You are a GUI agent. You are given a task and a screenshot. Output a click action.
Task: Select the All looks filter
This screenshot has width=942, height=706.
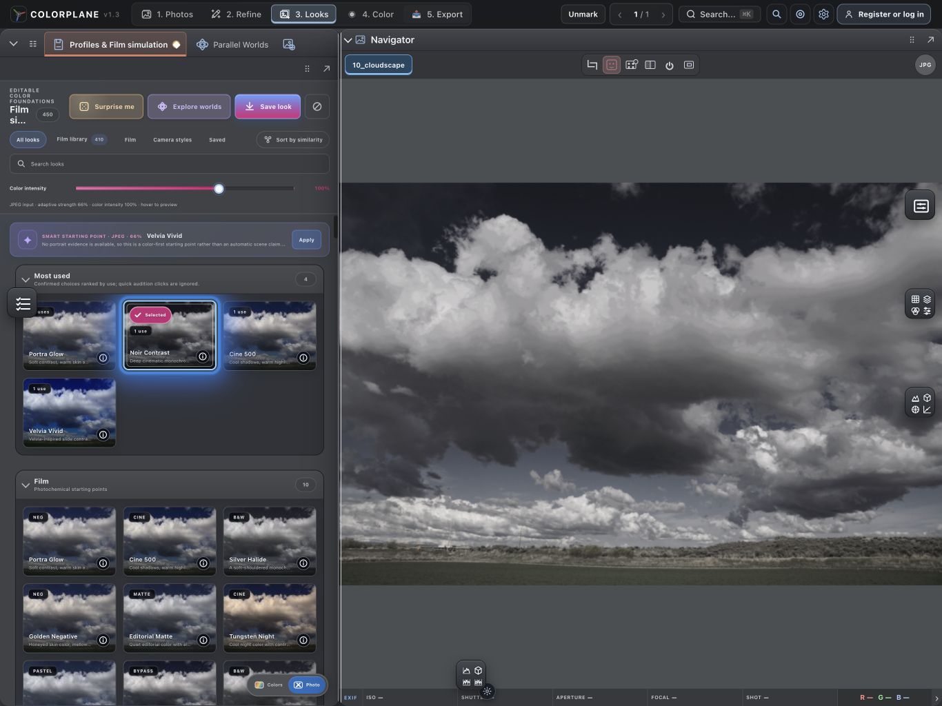[28, 140]
